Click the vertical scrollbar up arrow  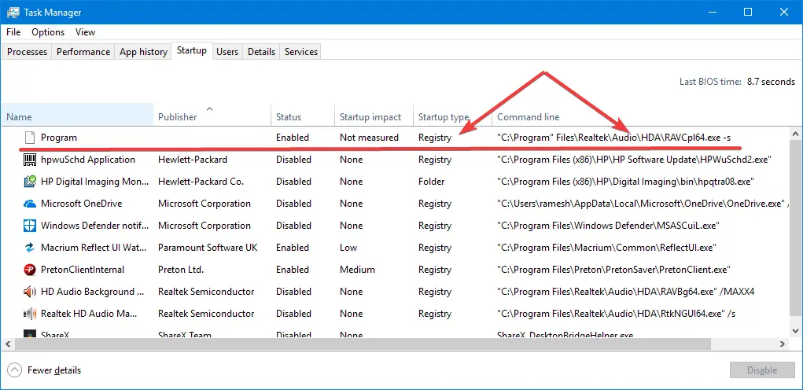797,134
